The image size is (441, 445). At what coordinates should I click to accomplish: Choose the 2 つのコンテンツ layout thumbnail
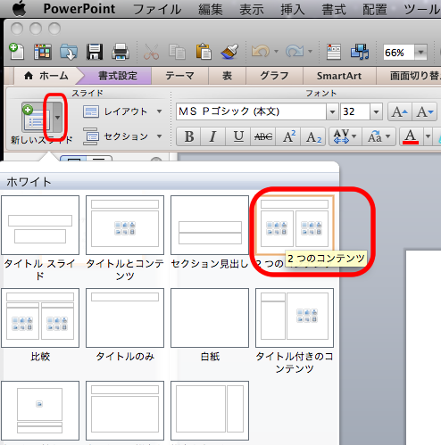(x=295, y=225)
